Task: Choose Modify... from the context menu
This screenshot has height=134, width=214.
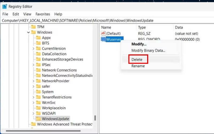Action: pos(151,44)
